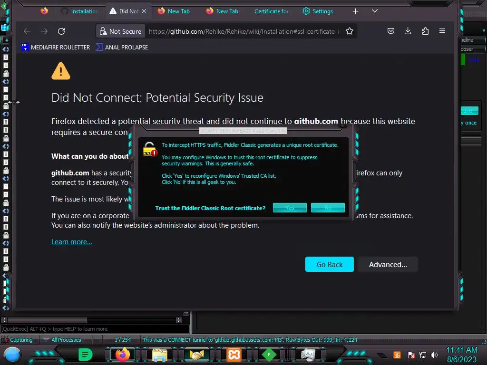The image size is (487, 365).
Task: Open the Firefox extensions menu
Action: click(x=425, y=31)
